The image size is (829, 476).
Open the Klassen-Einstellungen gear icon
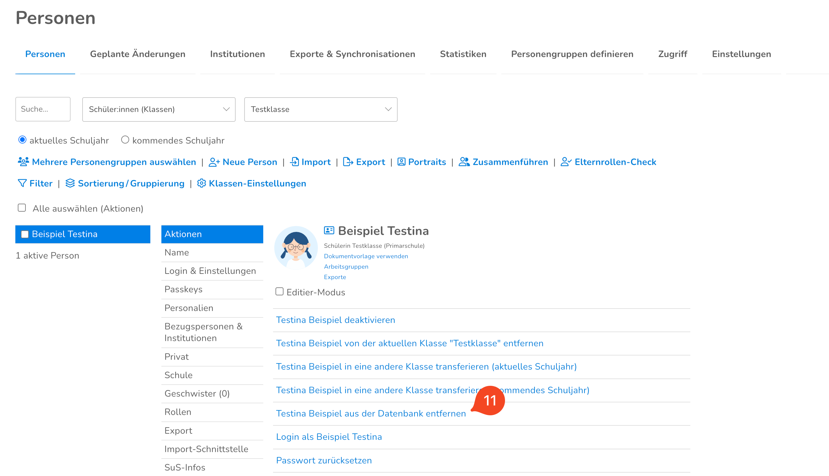pos(202,183)
